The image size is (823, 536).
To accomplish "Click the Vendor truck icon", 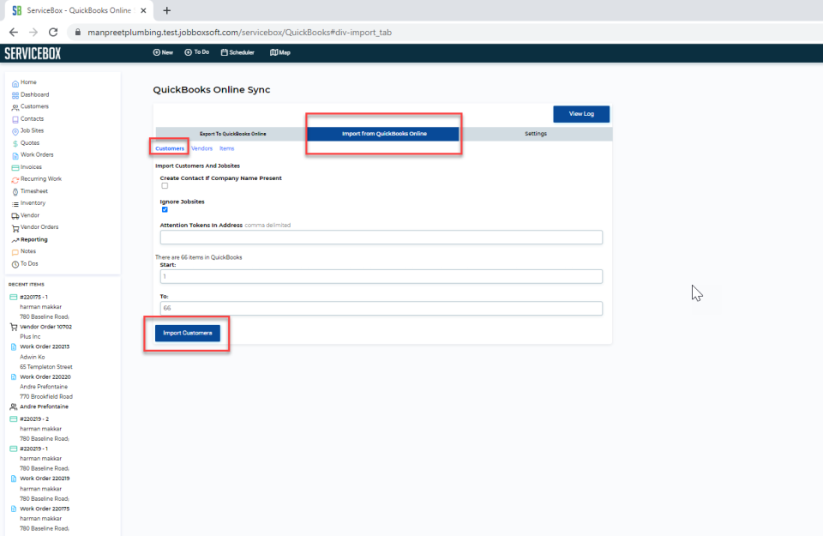I will coord(15,216).
